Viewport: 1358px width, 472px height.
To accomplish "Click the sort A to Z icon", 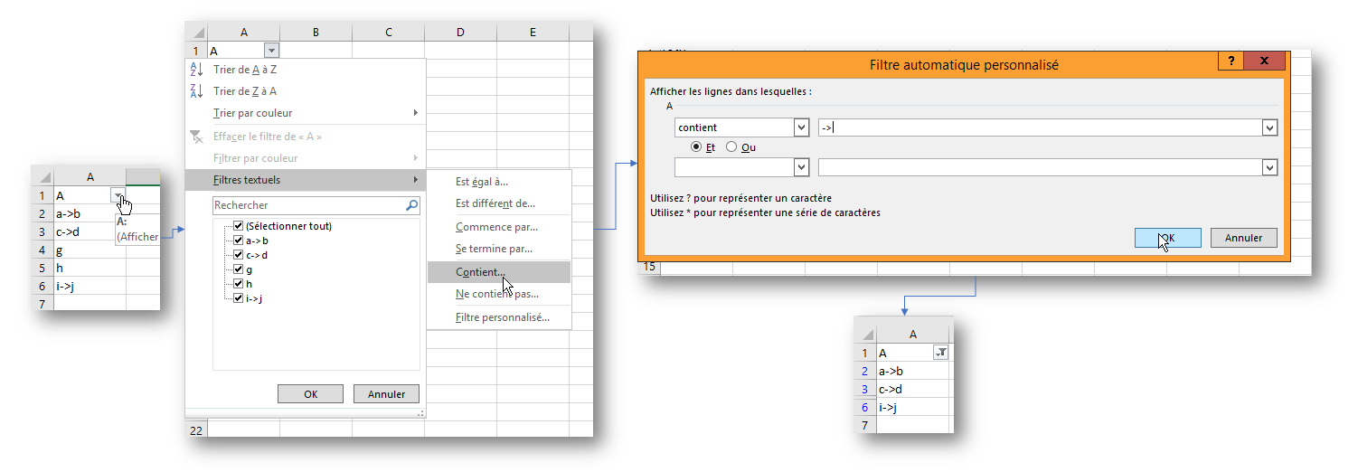I will tap(197, 70).
